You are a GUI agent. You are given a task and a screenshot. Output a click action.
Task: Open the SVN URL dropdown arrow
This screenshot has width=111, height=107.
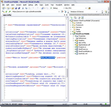click(x=59, y=12)
